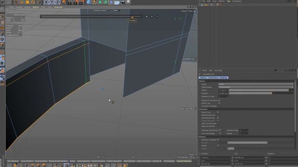The height and width of the screenshot is (167, 298).
Task: Toggle the Z axis lock
Action: click(58, 2)
